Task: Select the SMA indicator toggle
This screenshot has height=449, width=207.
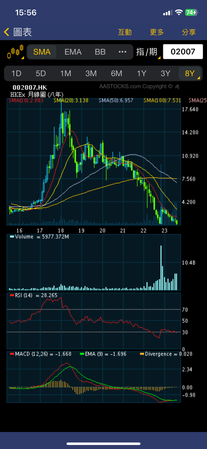Action: (42, 52)
